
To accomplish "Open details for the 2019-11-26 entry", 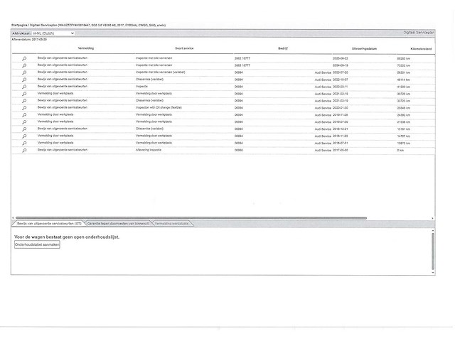I will coord(24,114).
